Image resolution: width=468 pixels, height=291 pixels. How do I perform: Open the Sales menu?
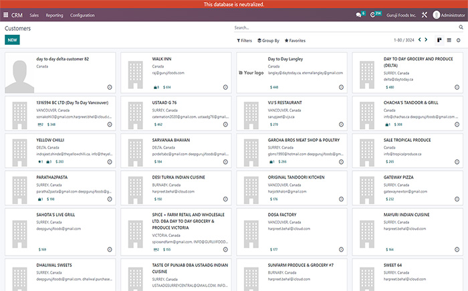[34, 15]
